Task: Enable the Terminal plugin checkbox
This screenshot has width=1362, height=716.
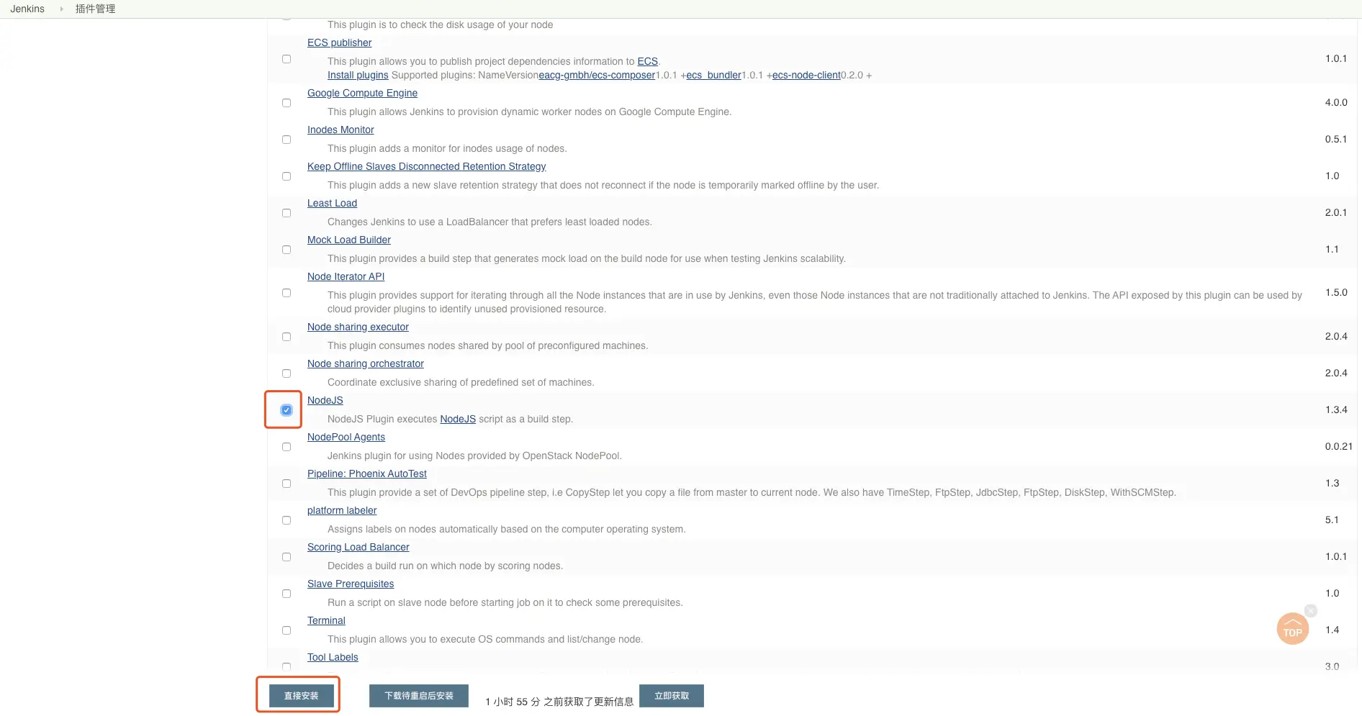Action: click(x=287, y=630)
